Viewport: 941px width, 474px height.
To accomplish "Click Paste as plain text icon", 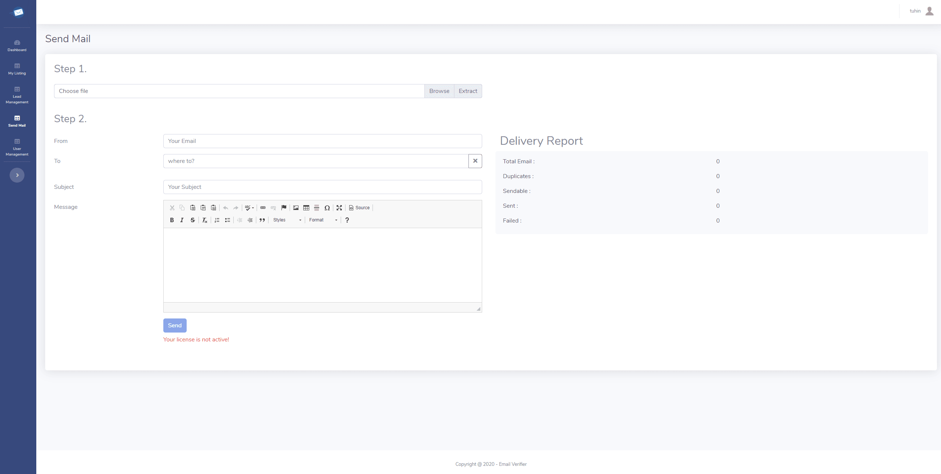I will pyautogui.click(x=203, y=208).
